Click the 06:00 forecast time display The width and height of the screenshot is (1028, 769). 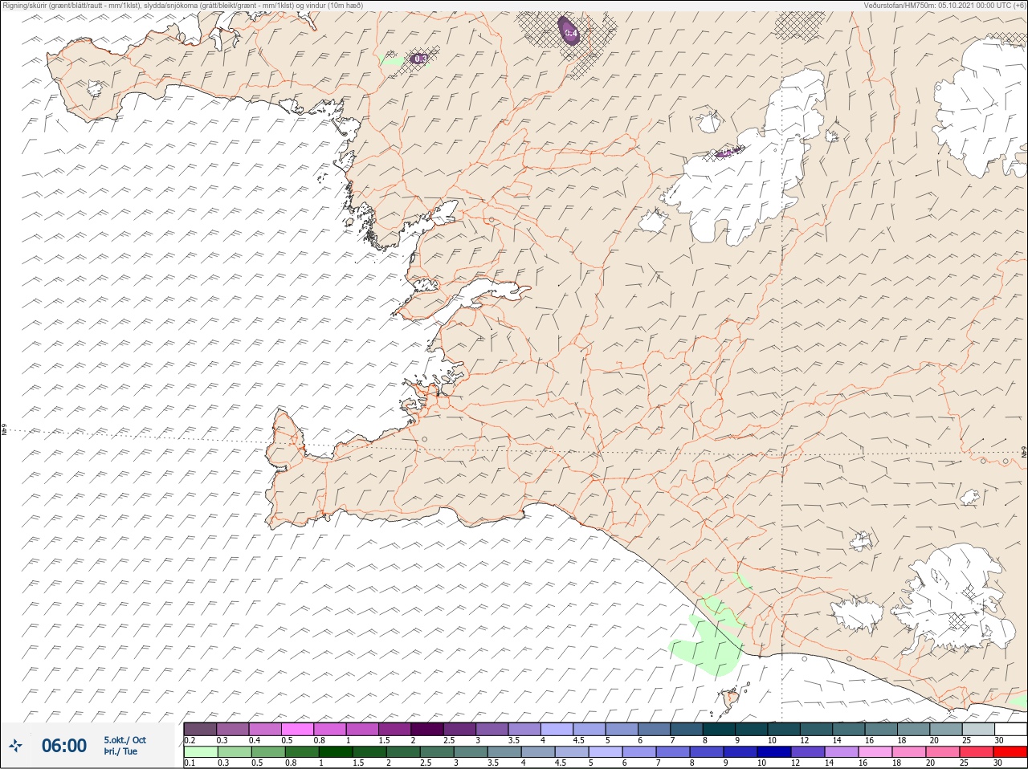(64, 746)
